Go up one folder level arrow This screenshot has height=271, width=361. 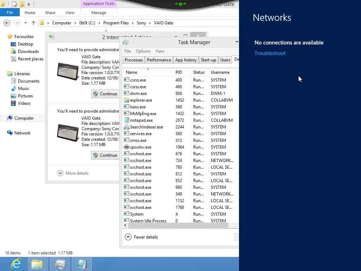coord(33,23)
